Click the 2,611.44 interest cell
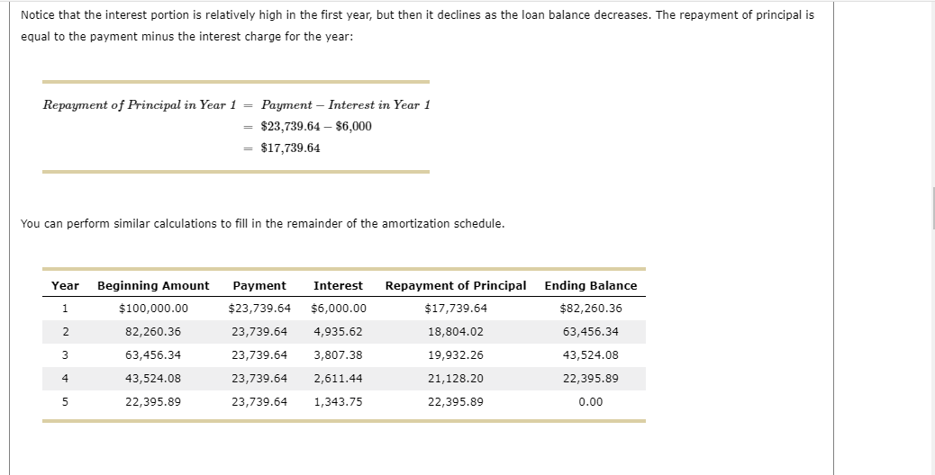 pos(338,379)
